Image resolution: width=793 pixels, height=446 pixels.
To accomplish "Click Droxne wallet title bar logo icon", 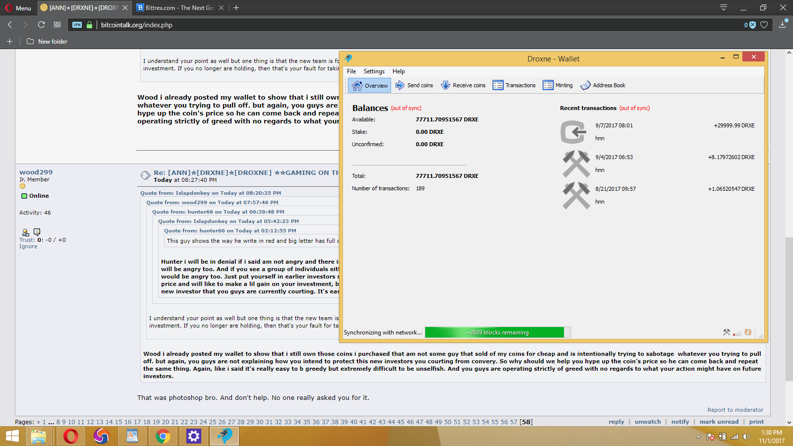I will coord(348,58).
